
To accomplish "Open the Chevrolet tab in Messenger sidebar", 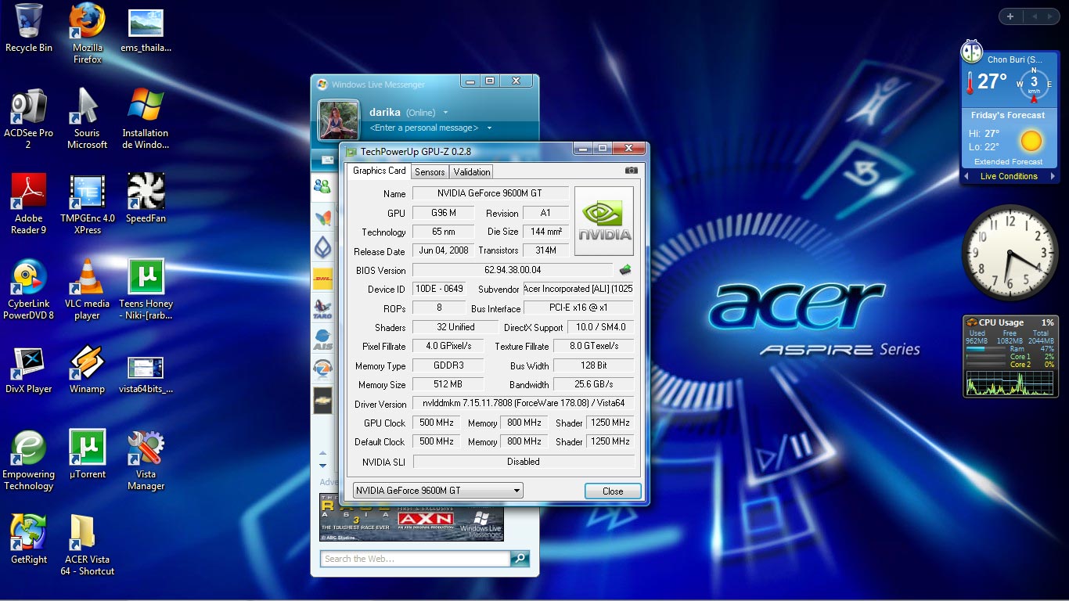I will click(322, 400).
